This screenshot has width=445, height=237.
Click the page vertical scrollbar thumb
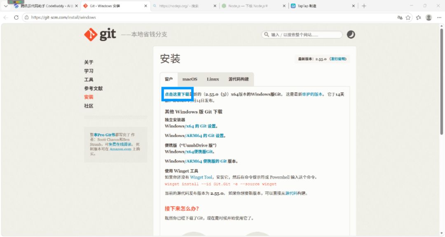tap(441, 81)
